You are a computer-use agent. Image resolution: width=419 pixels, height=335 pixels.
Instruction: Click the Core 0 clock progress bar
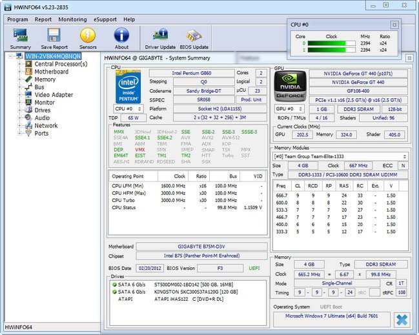tap(331, 43)
